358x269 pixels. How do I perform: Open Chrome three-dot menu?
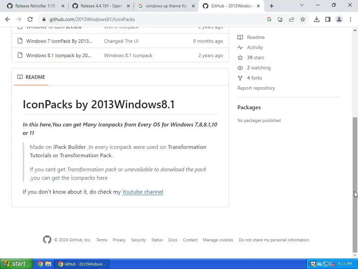click(350, 20)
